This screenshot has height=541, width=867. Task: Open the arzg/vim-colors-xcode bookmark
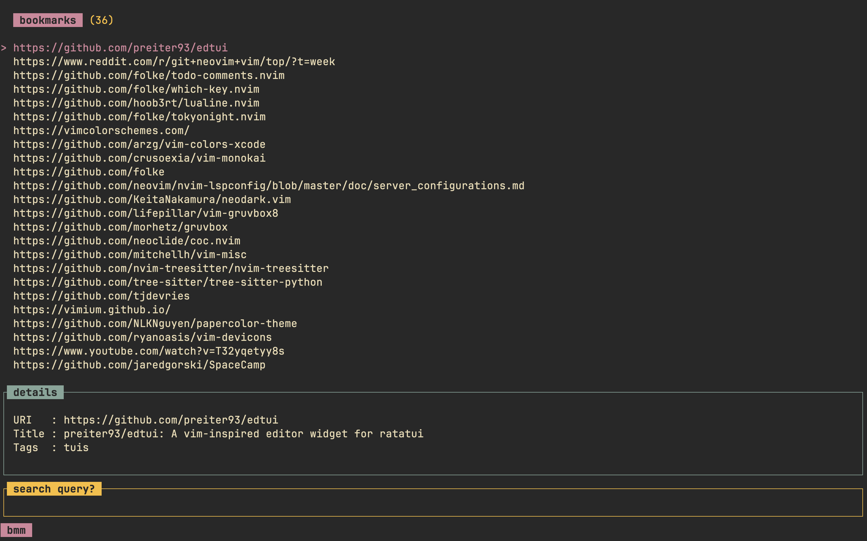click(x=139, y=144)
